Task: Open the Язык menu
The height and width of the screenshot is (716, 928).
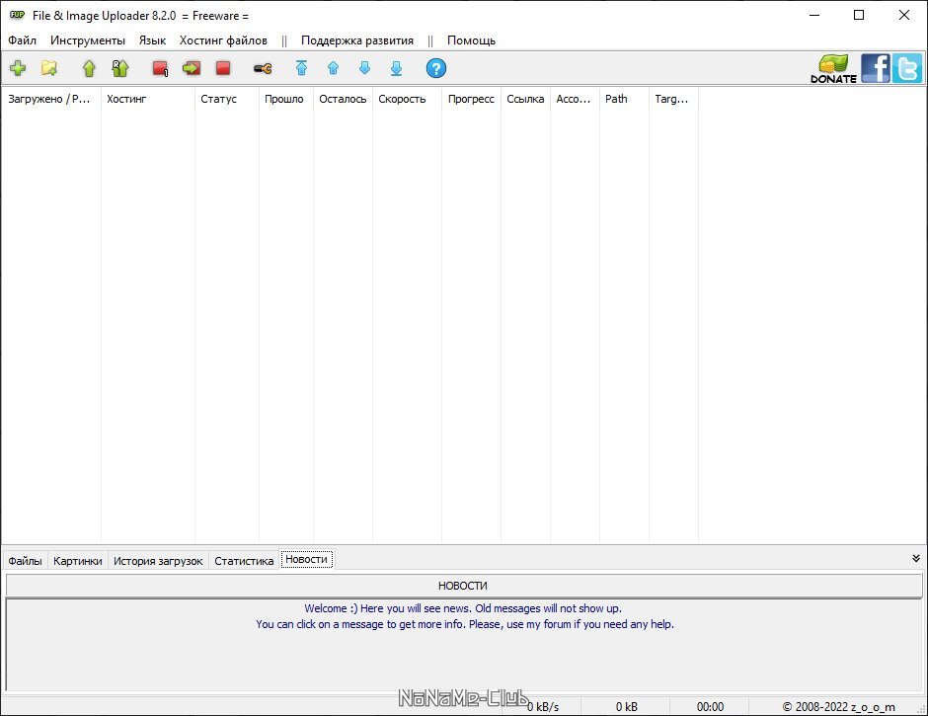Action: (152, 40)
